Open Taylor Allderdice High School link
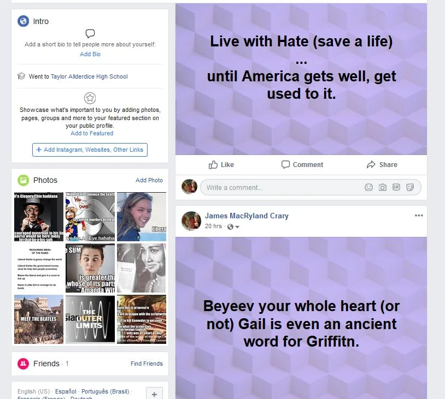 (89, 76)
